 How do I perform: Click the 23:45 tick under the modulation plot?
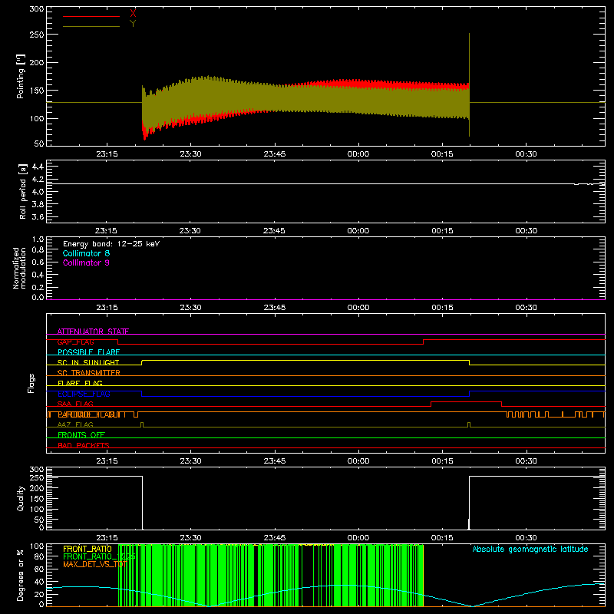coord(275,308)
